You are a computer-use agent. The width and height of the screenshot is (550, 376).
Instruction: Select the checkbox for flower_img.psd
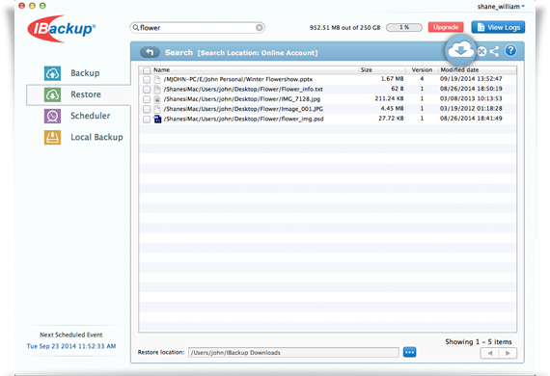click(x=147, y=120)
